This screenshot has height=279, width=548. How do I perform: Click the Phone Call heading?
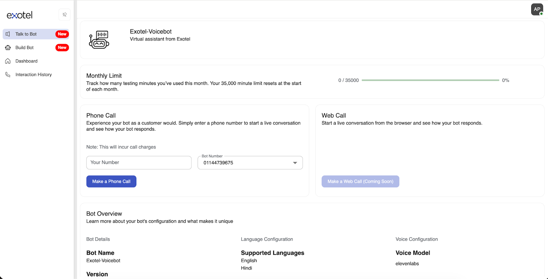[101, 116]
